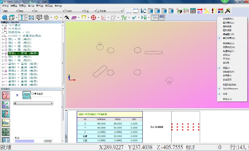Uncheck 窗口布局(W) in the context menu
The height and width of the screenshot is (151, 249).
click(x=228, y=38)
